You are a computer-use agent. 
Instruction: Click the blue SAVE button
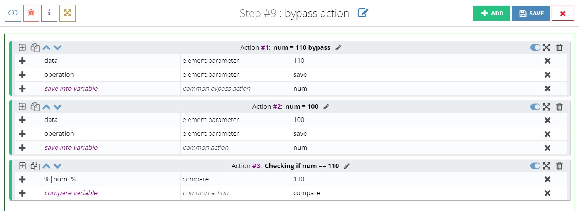(531, 13)
